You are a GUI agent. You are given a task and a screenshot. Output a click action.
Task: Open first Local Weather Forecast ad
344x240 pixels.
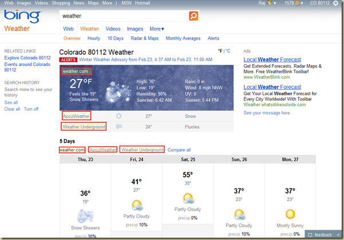(x=272, y=60)
